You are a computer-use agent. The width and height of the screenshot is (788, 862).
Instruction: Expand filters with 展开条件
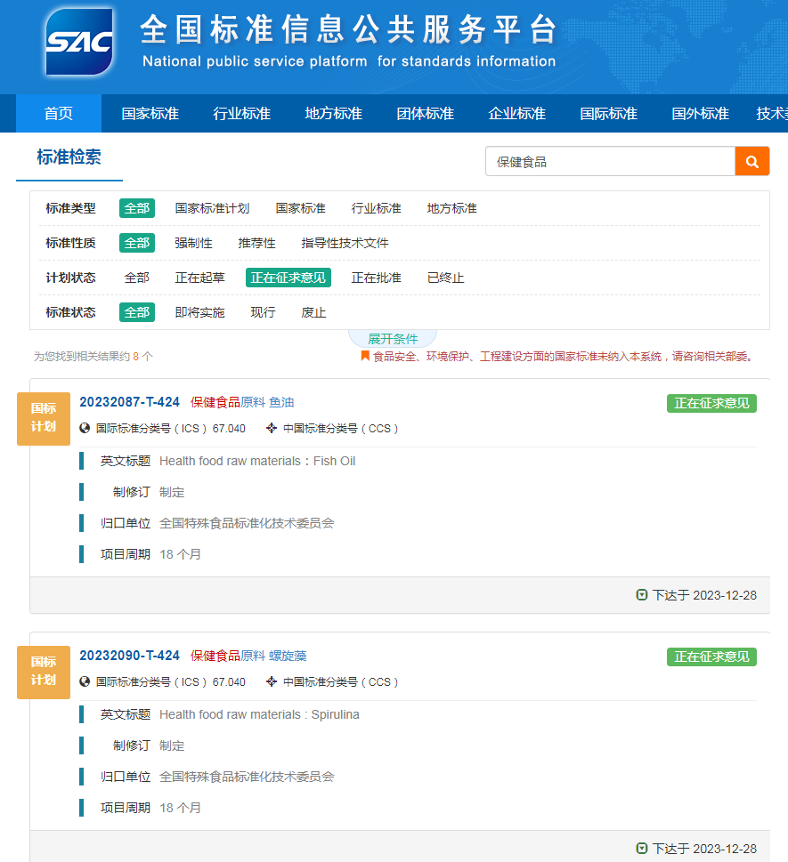click(393, 339)
